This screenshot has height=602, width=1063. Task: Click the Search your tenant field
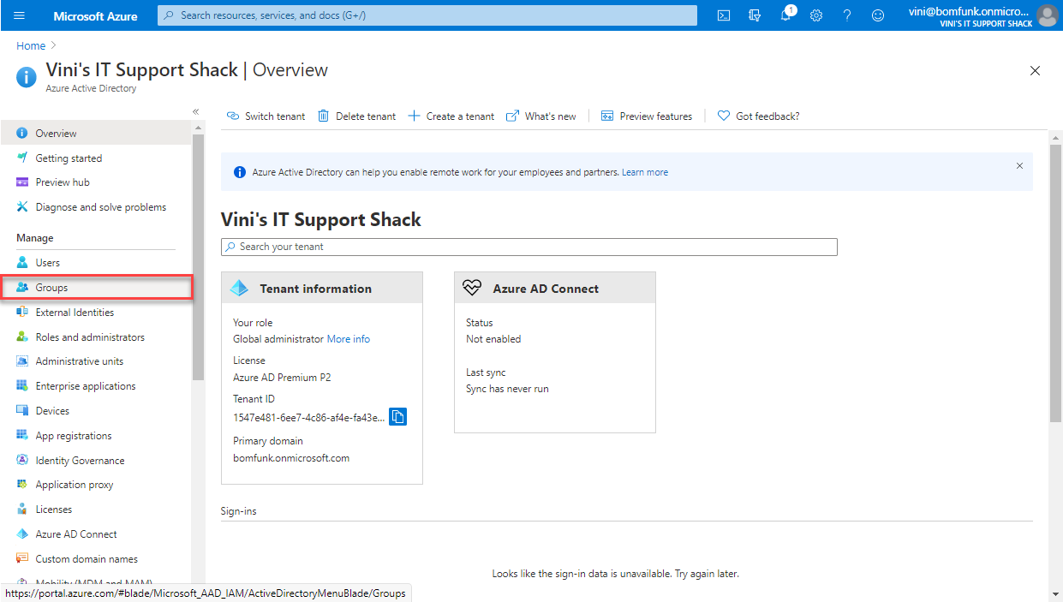point(529,247)
